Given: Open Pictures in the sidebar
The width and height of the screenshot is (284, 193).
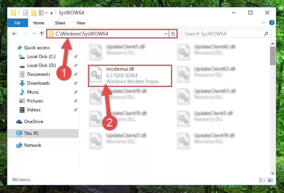Looking at the screenshot, I should click(35, 101).
